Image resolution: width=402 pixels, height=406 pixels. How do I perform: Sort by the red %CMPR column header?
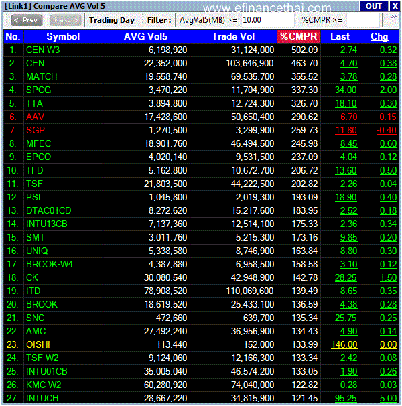point(299,36)
